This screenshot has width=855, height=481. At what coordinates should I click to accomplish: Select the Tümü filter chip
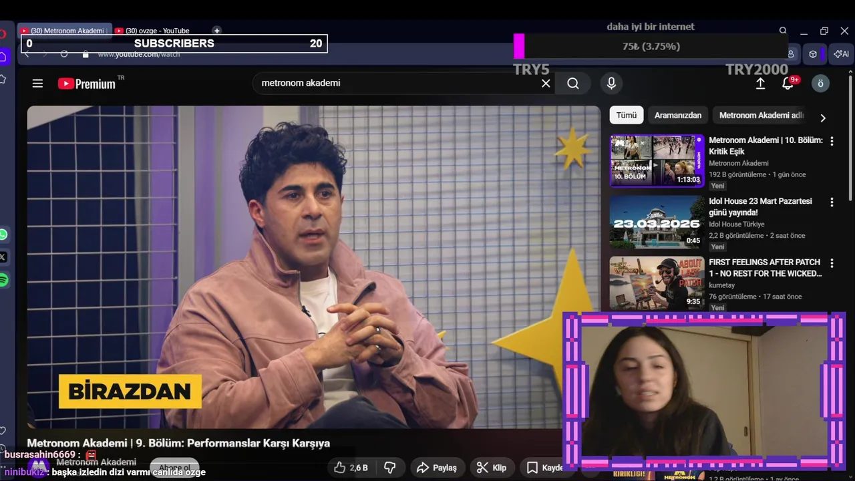[627, 115]
